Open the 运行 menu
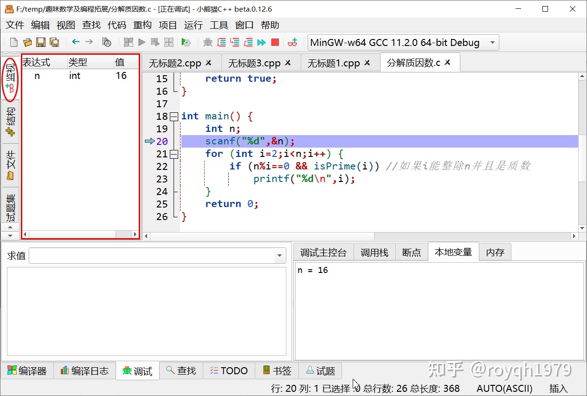Viewport: 587px width, 396px height. pyautogui.click(x=194, y=25)
